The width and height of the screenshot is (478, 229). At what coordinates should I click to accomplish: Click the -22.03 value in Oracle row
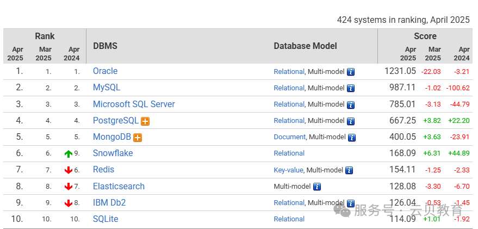(x=431, y=72)
